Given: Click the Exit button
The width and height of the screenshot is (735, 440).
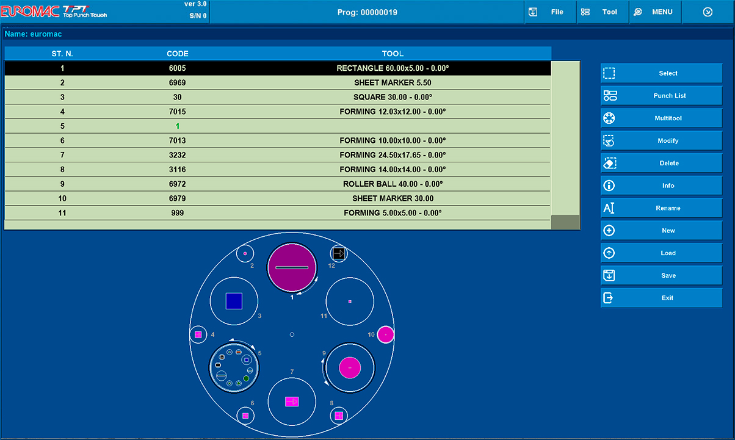Looking at the screenshot, I should pos(661,298).
